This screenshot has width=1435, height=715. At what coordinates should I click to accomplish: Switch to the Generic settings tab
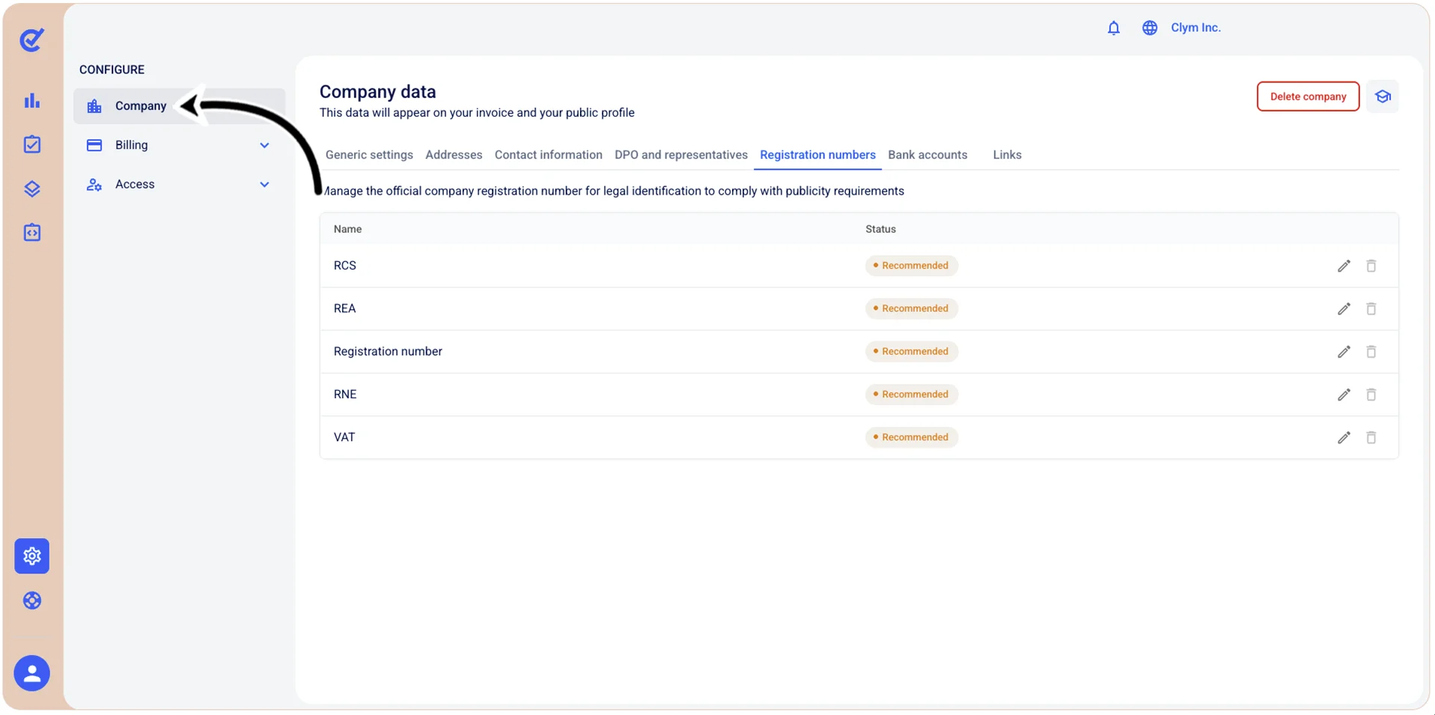pyautogui.click(x=369, y=155)
